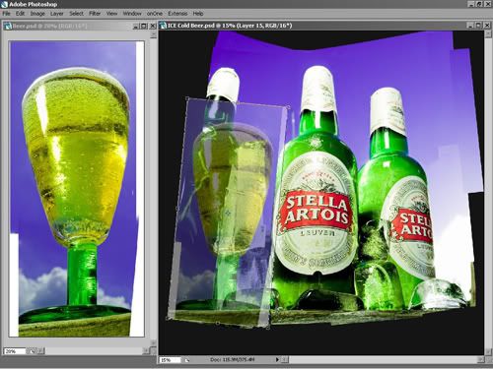The height and width of the screenshot is (369, 493).
Task: Click the 20% zoom field of Beer.psd
Action: click(x=15, y=351)
